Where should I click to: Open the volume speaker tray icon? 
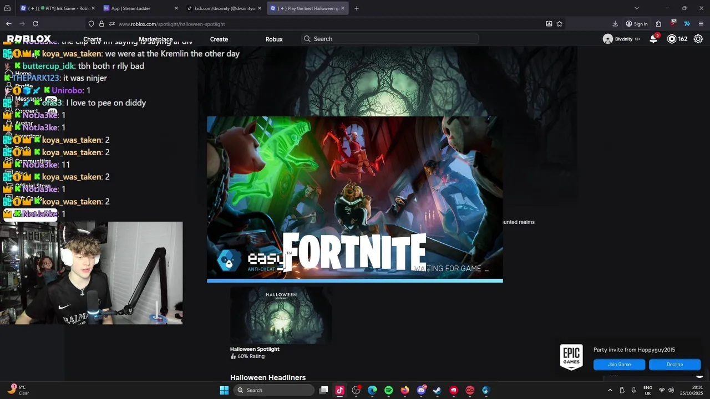click(671, 390)
